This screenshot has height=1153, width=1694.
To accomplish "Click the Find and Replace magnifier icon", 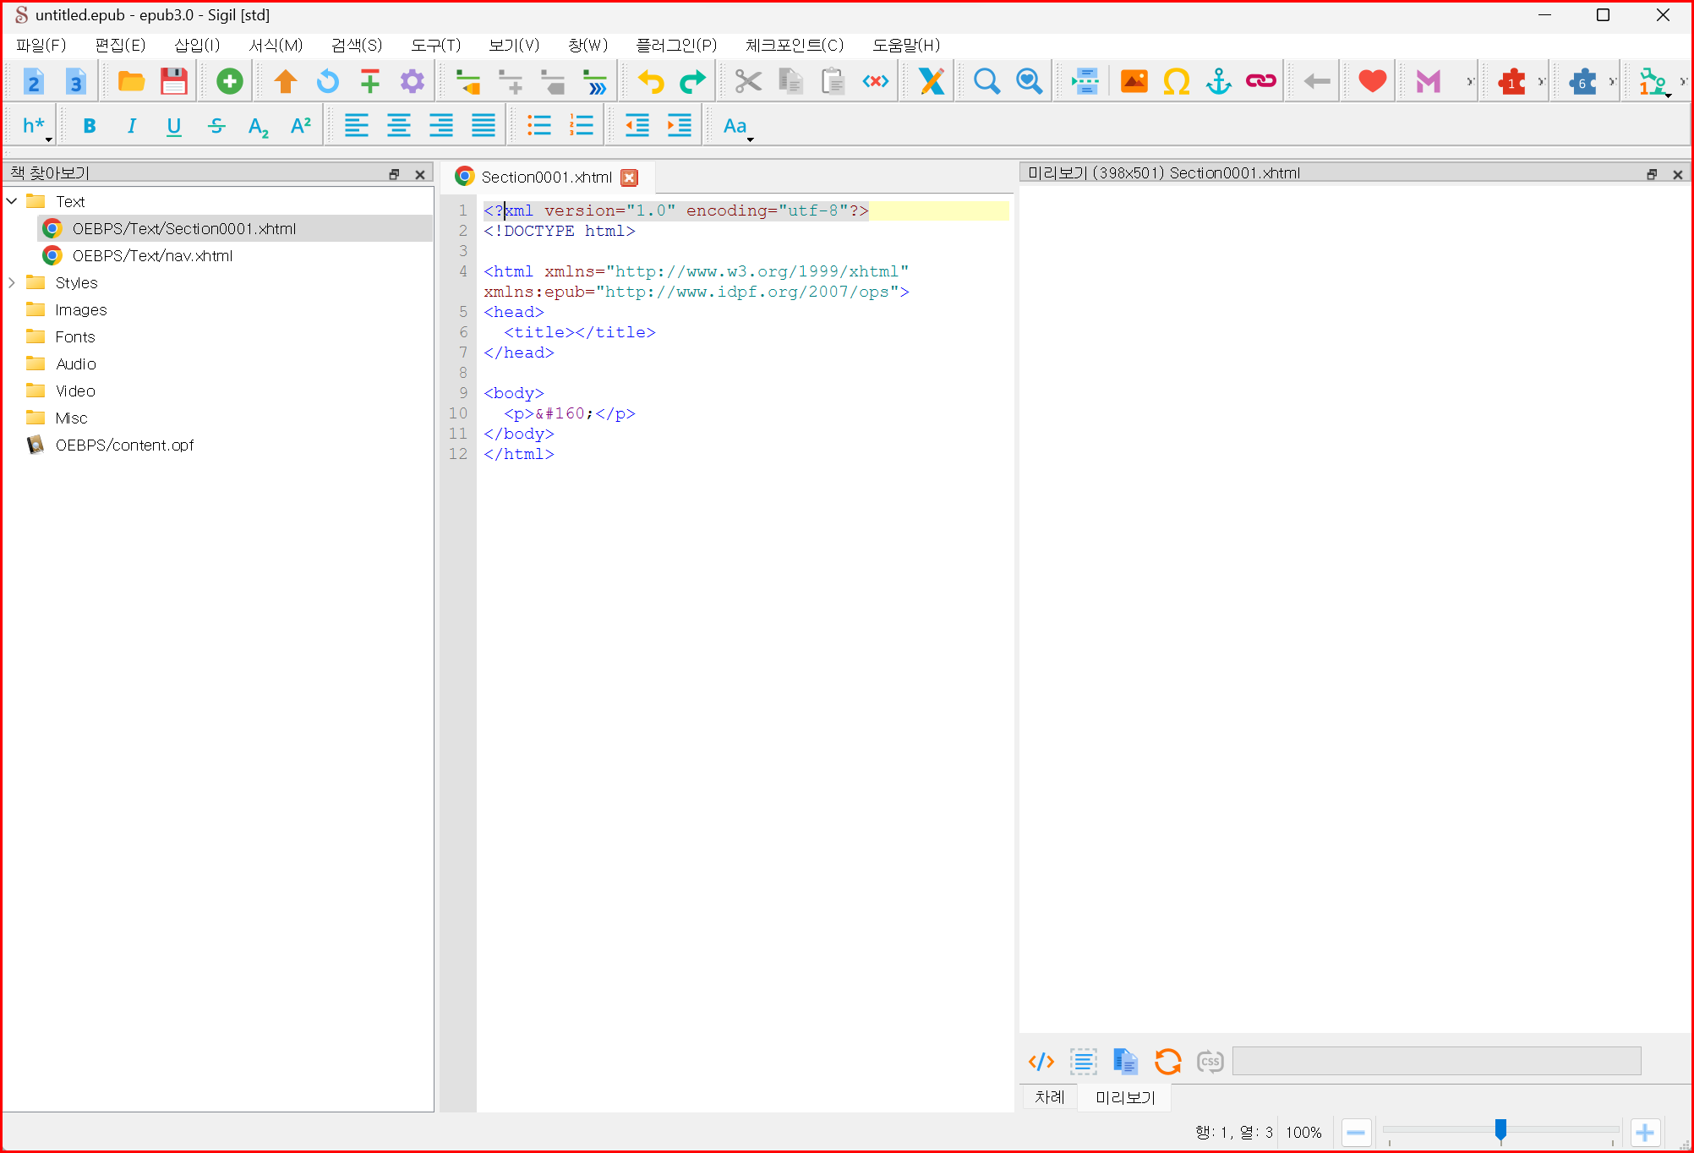I will coord(986,81).
